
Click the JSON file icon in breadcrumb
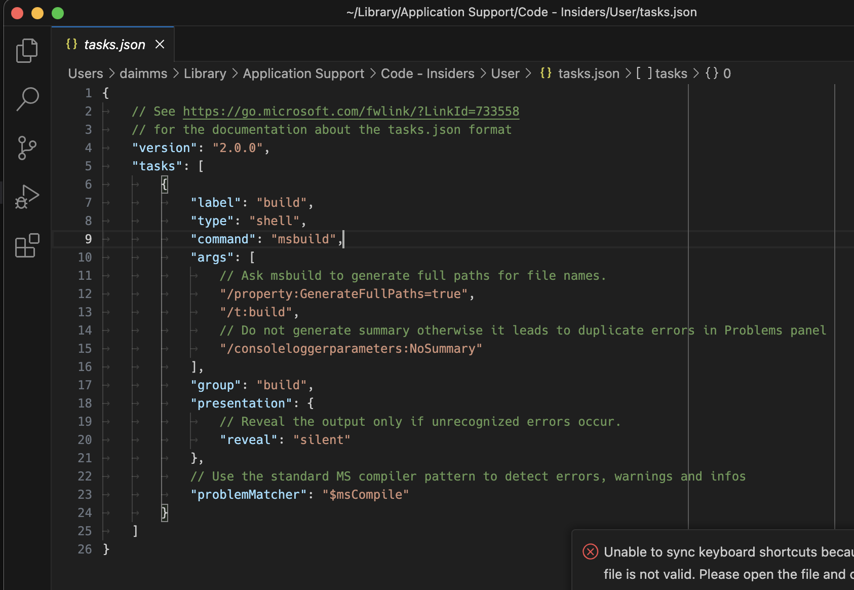point(546,73)
